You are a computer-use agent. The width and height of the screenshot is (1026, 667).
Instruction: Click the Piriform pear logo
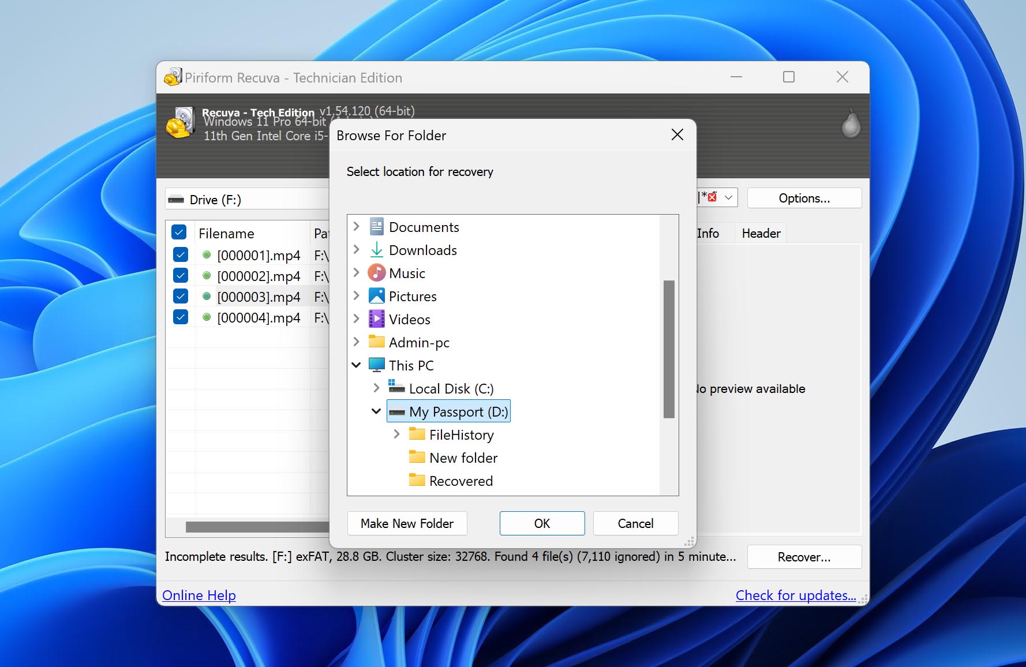coord(851,123)
